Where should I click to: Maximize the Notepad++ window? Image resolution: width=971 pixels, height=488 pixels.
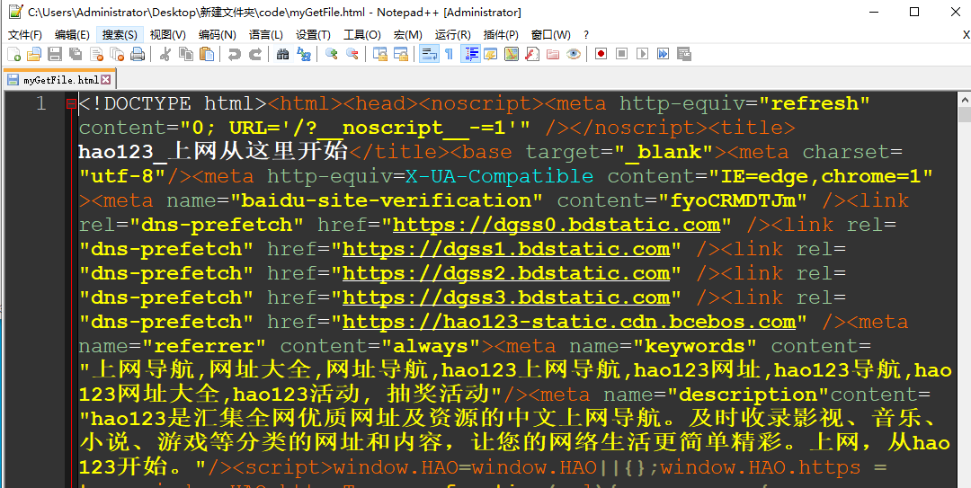(914, 12)
